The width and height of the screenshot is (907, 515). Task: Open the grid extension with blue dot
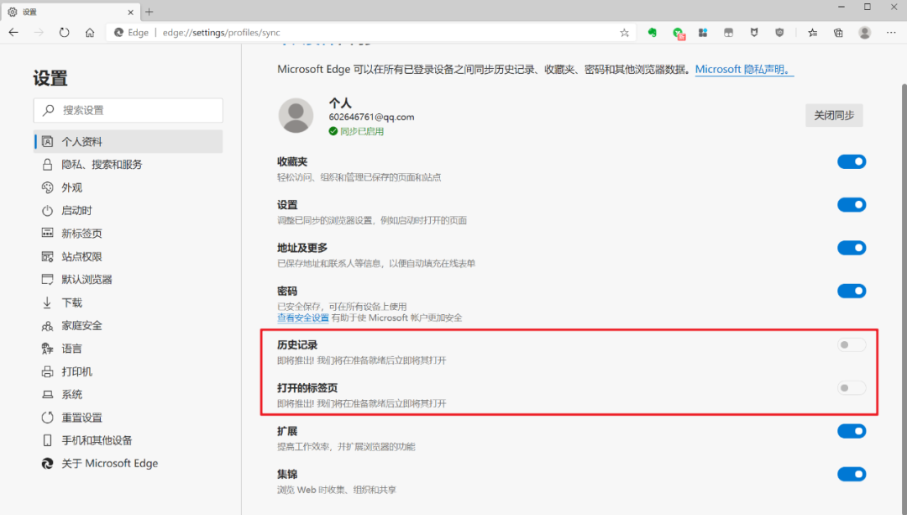tap(703, 33)
